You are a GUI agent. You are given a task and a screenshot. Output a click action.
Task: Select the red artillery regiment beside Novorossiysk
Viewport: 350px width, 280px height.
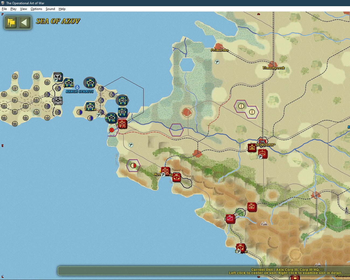tap(176, 177)
